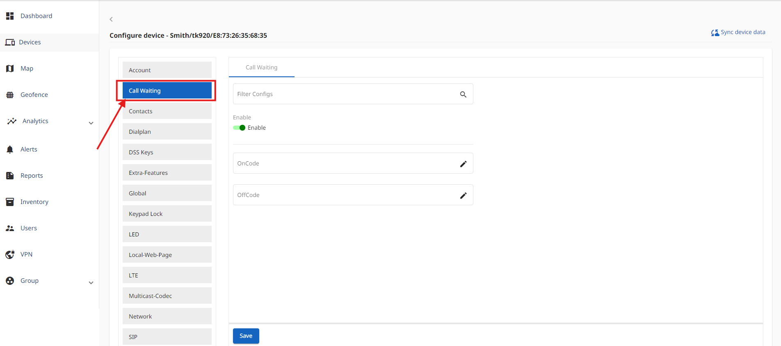This screenshot has width=781, height=346.
Task: Select the Call Waiting config section
Action: coord(167,90)
